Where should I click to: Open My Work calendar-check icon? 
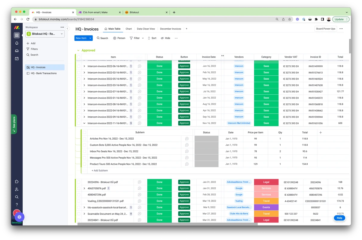(17, 58)
